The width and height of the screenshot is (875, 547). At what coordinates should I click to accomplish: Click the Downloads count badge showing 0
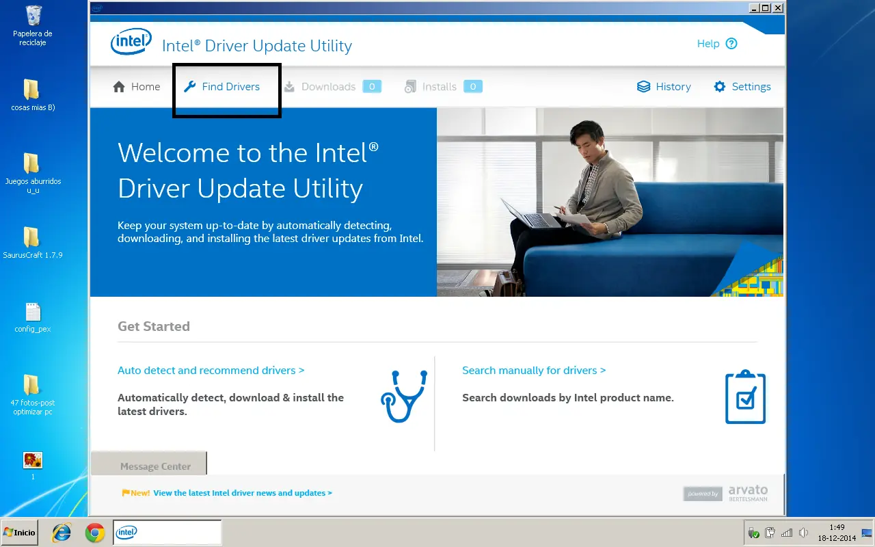coord(372,87)
